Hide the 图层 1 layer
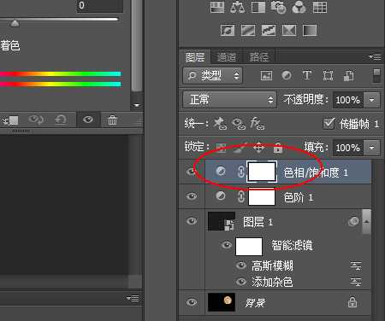385x321 pixels. pyautogui.click(x=192, y=221)
